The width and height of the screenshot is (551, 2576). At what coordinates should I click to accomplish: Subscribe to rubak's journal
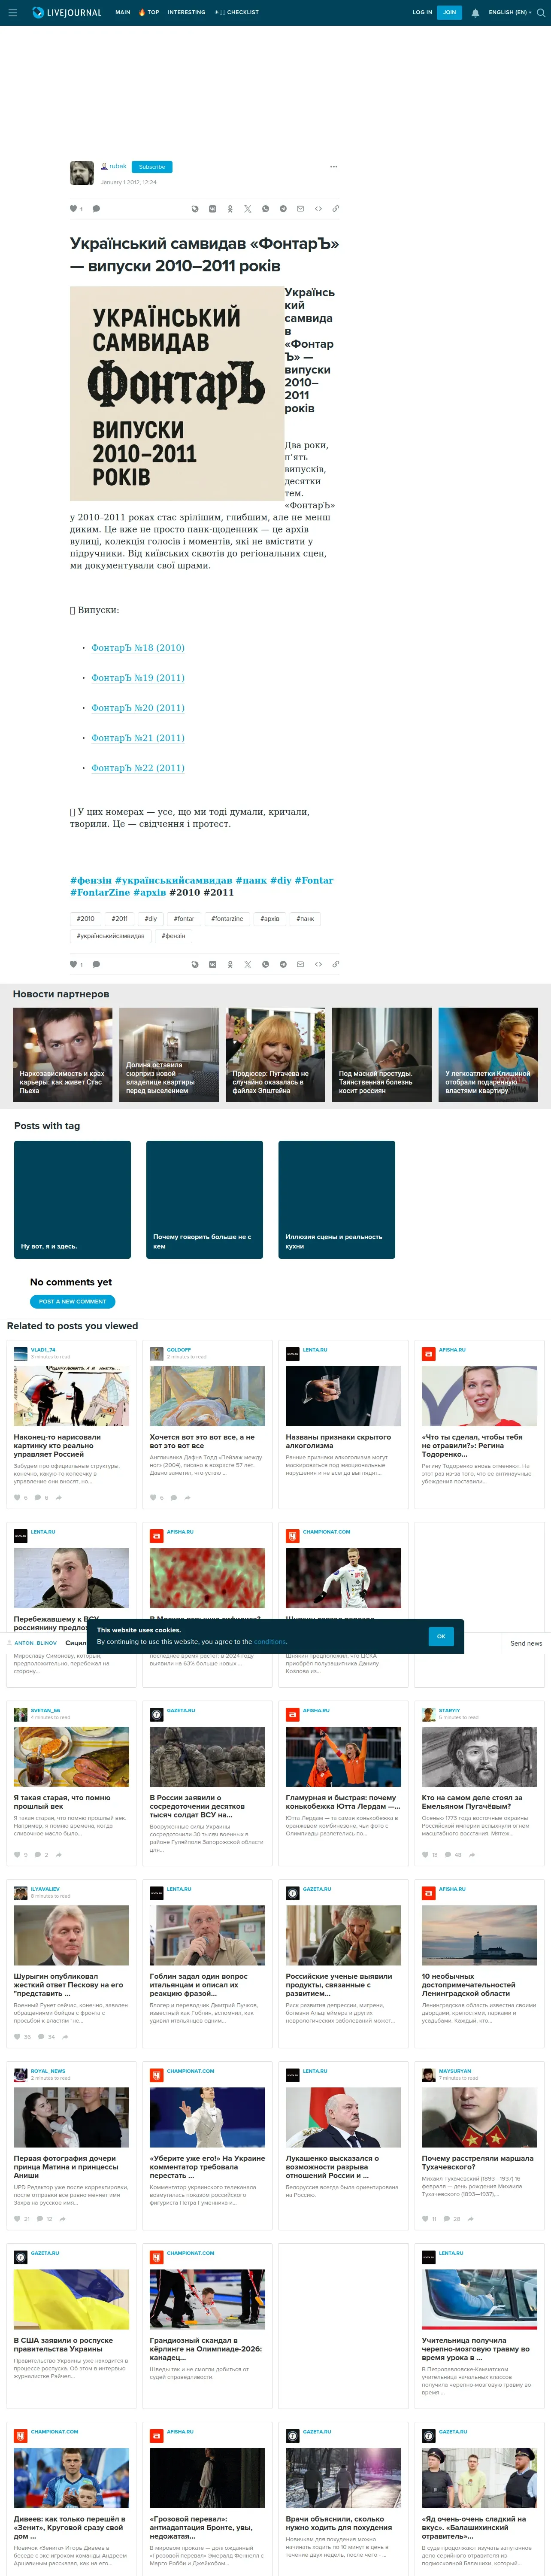coord(152,167)
